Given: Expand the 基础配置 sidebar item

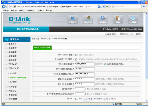Looking at the screenshot, I should click(x=17, y=52).
